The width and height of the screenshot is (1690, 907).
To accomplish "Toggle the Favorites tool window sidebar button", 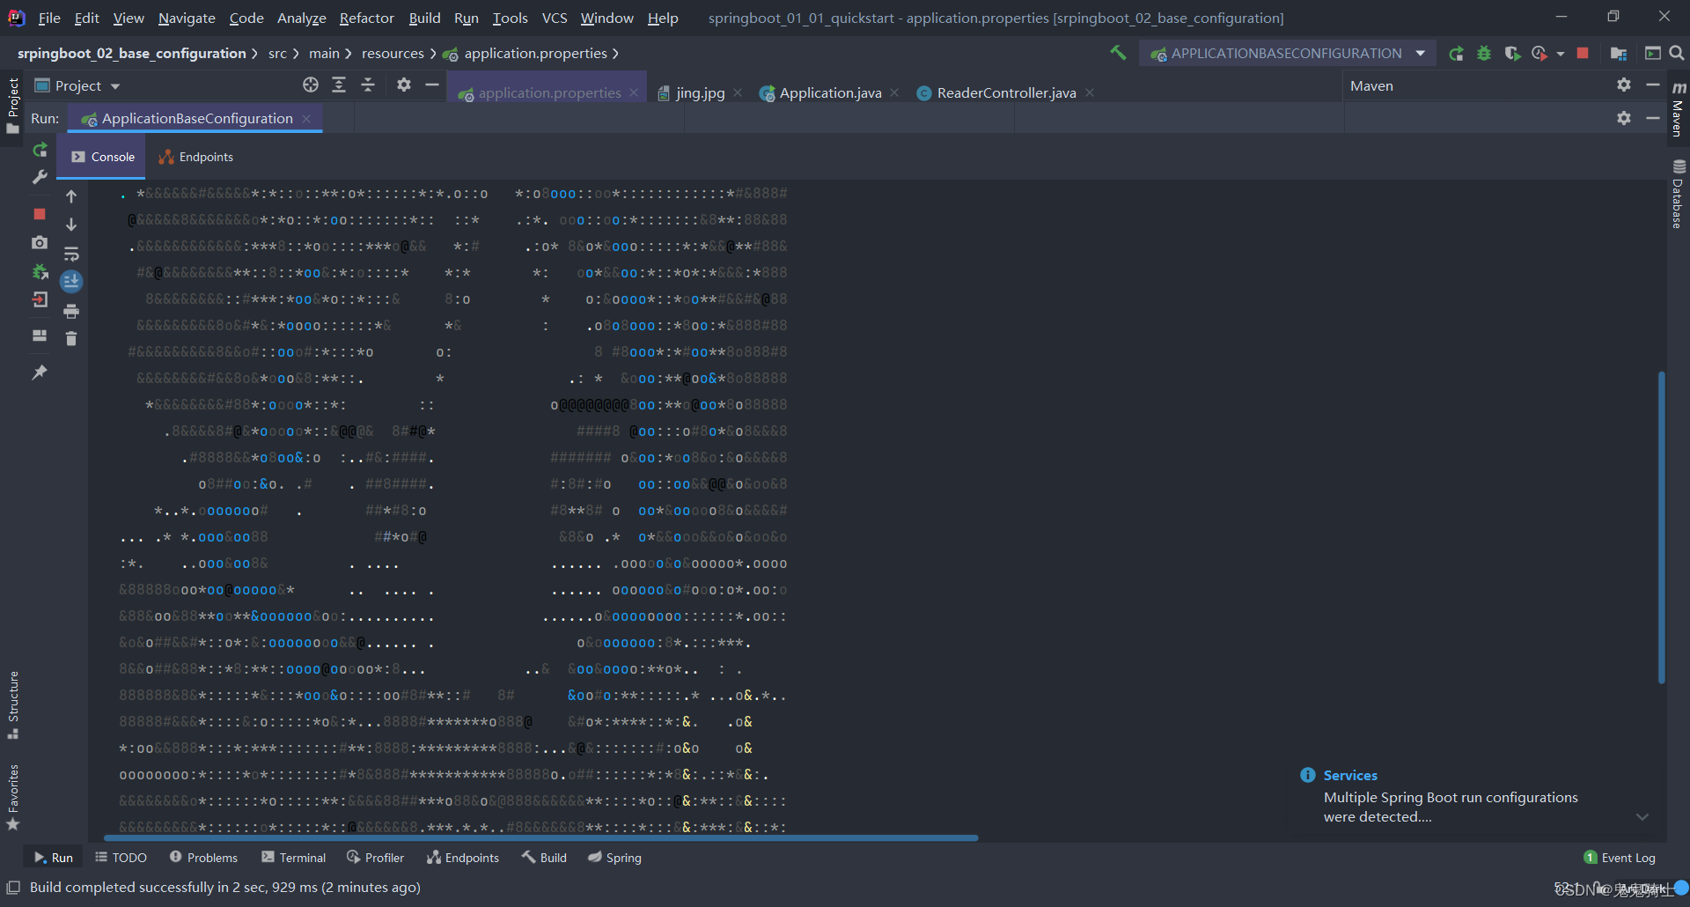I will pyautogui.click(x=12, y=797).
